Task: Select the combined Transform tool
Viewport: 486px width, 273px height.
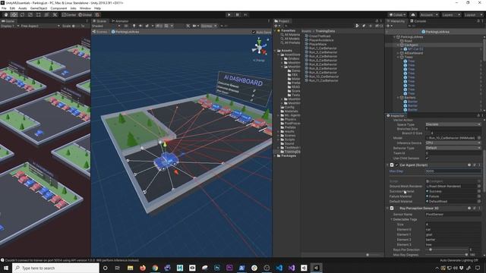Action: [x=46, y=14]
